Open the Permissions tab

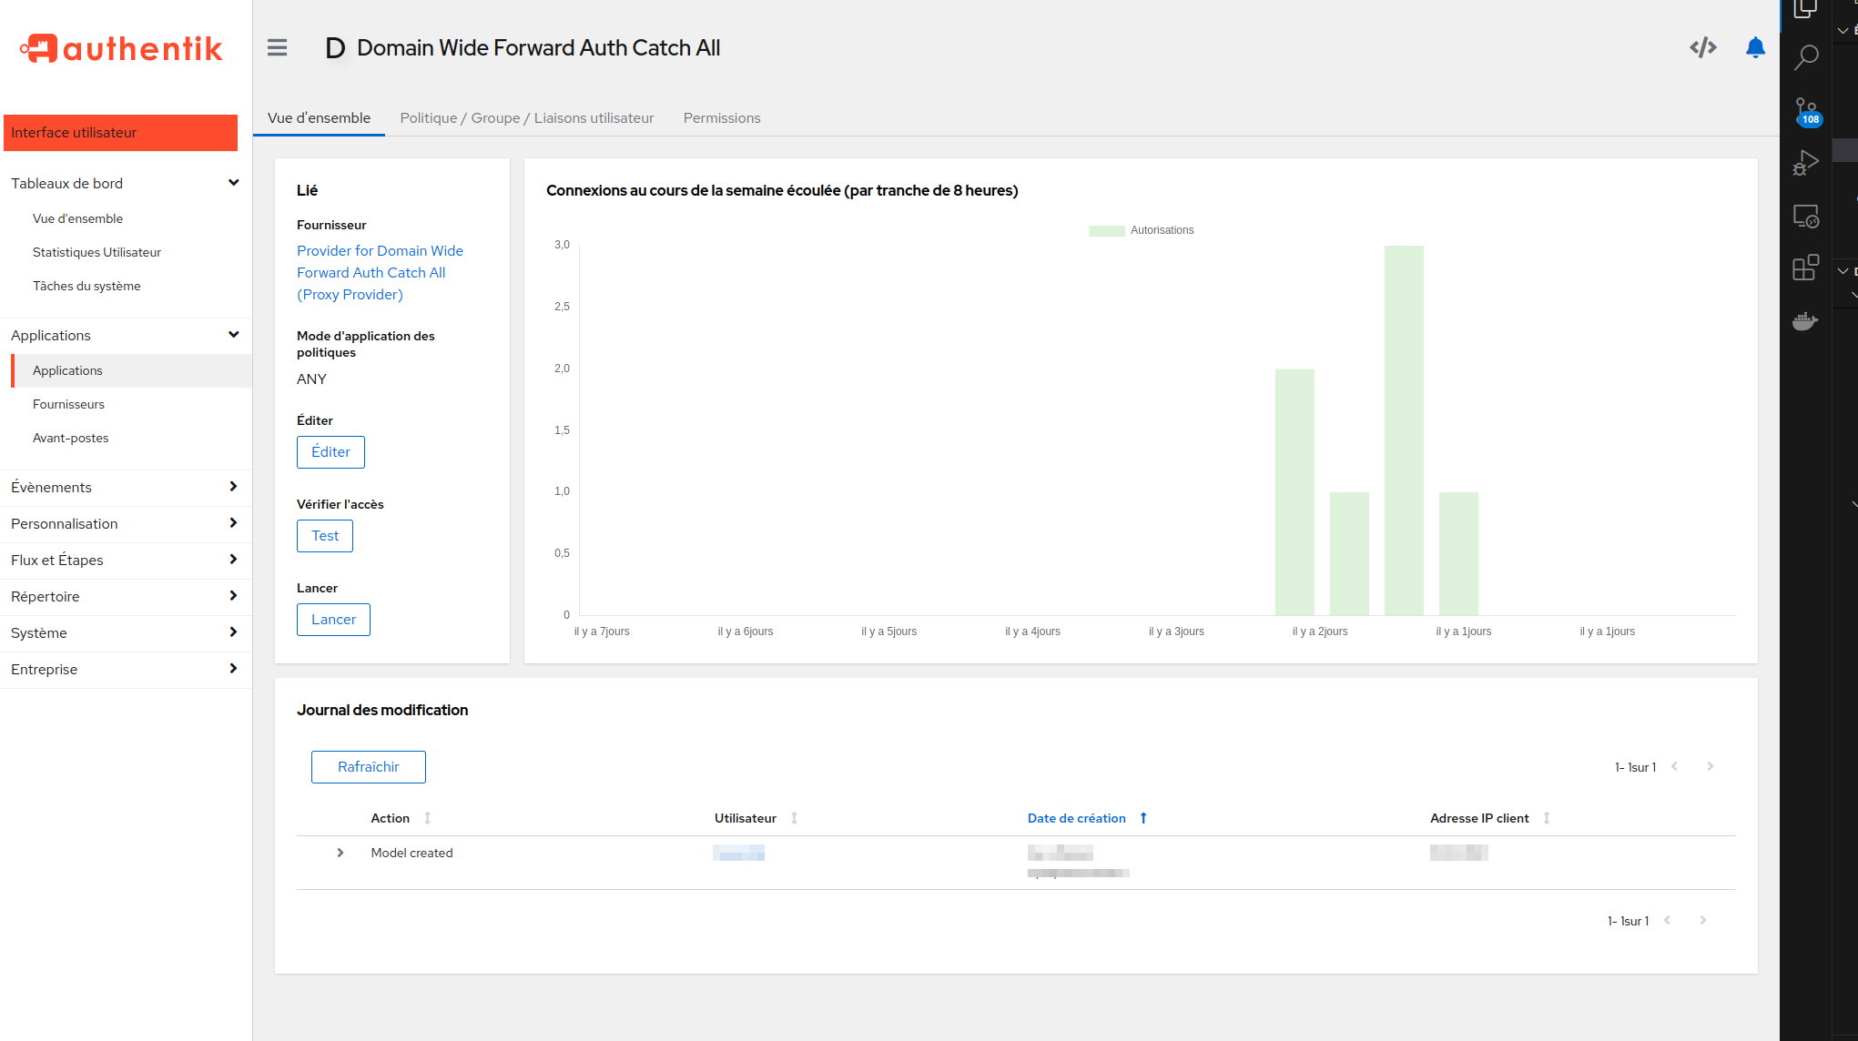pyautogui.click(x=722, y=117)
